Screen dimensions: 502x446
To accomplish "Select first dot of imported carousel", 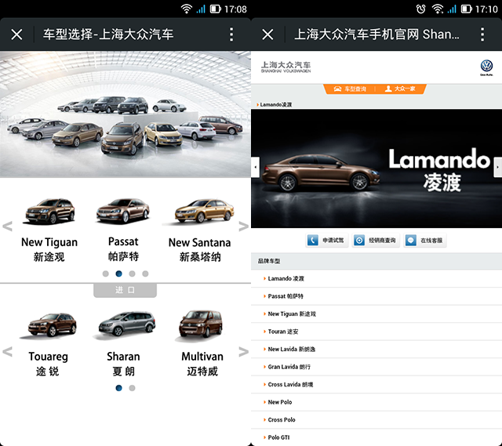I will pos(118,388).
